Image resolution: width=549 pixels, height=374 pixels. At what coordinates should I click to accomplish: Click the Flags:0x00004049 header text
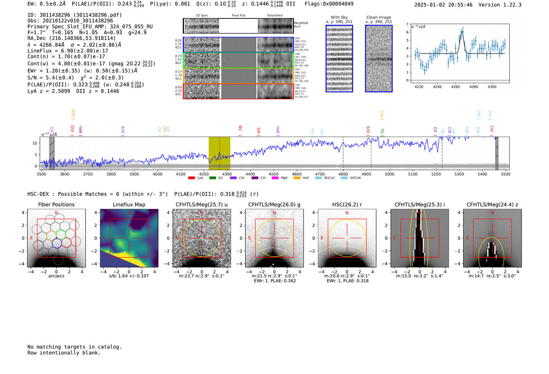pos(329,4)
